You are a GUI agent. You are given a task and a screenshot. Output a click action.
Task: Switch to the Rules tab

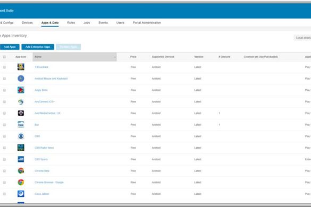71,23
